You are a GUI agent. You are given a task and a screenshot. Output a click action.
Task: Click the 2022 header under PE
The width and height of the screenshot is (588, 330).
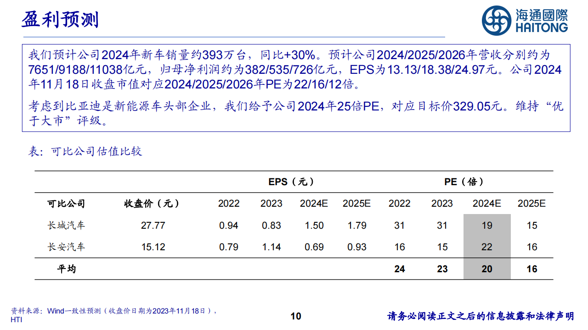[400, 203]
